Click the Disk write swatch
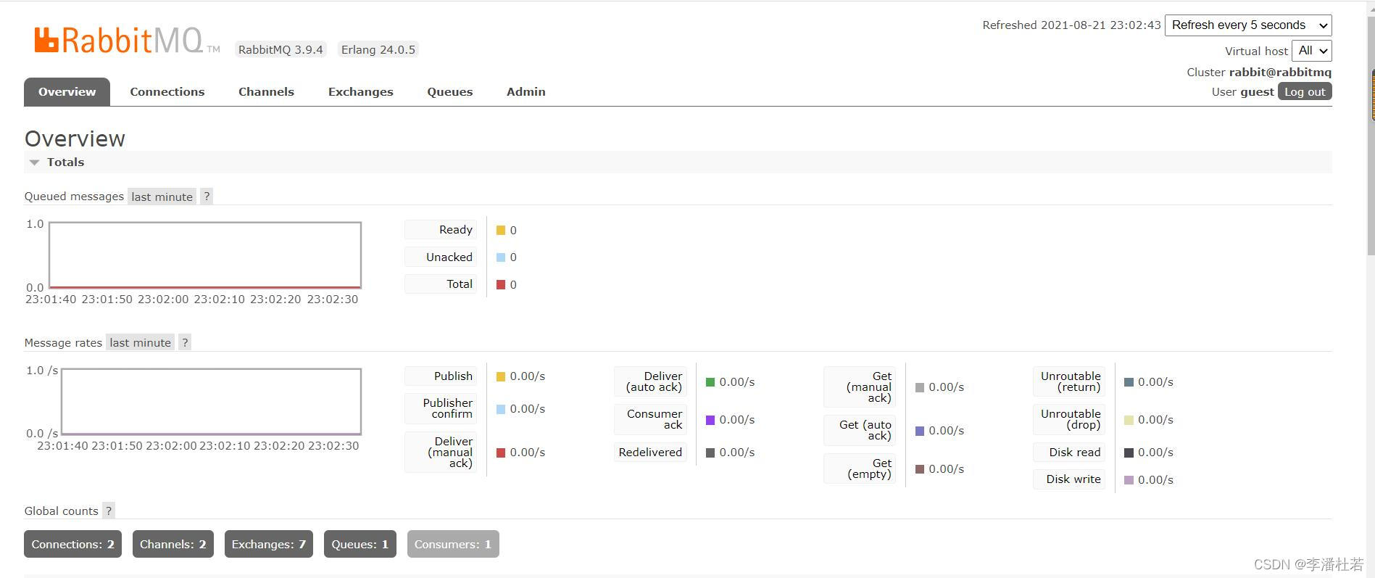 pos(1129,480)
